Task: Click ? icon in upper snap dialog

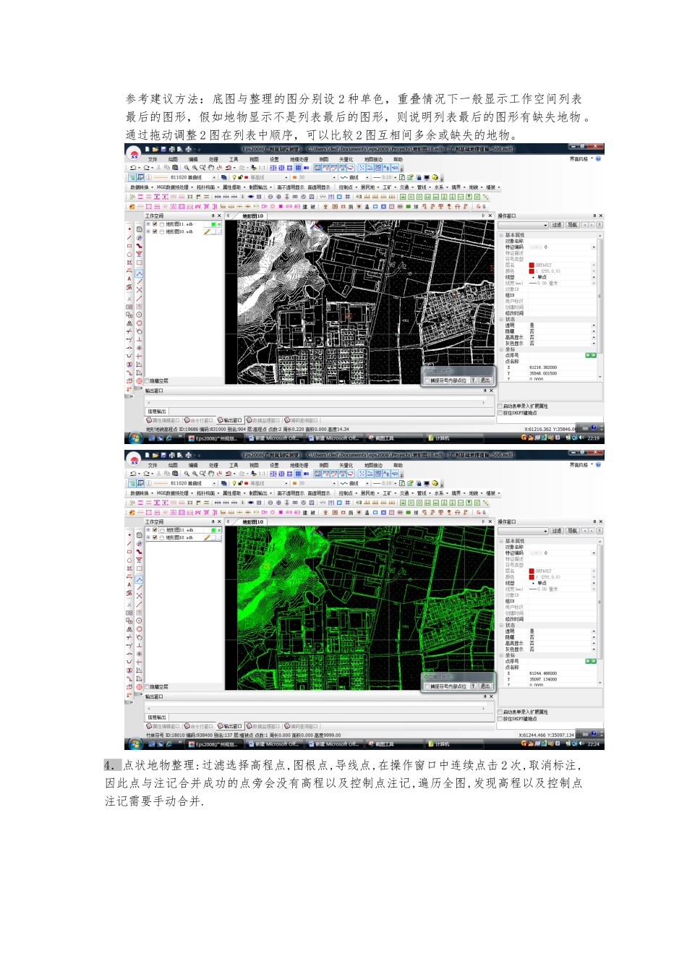Action: [x=474, y=380]
